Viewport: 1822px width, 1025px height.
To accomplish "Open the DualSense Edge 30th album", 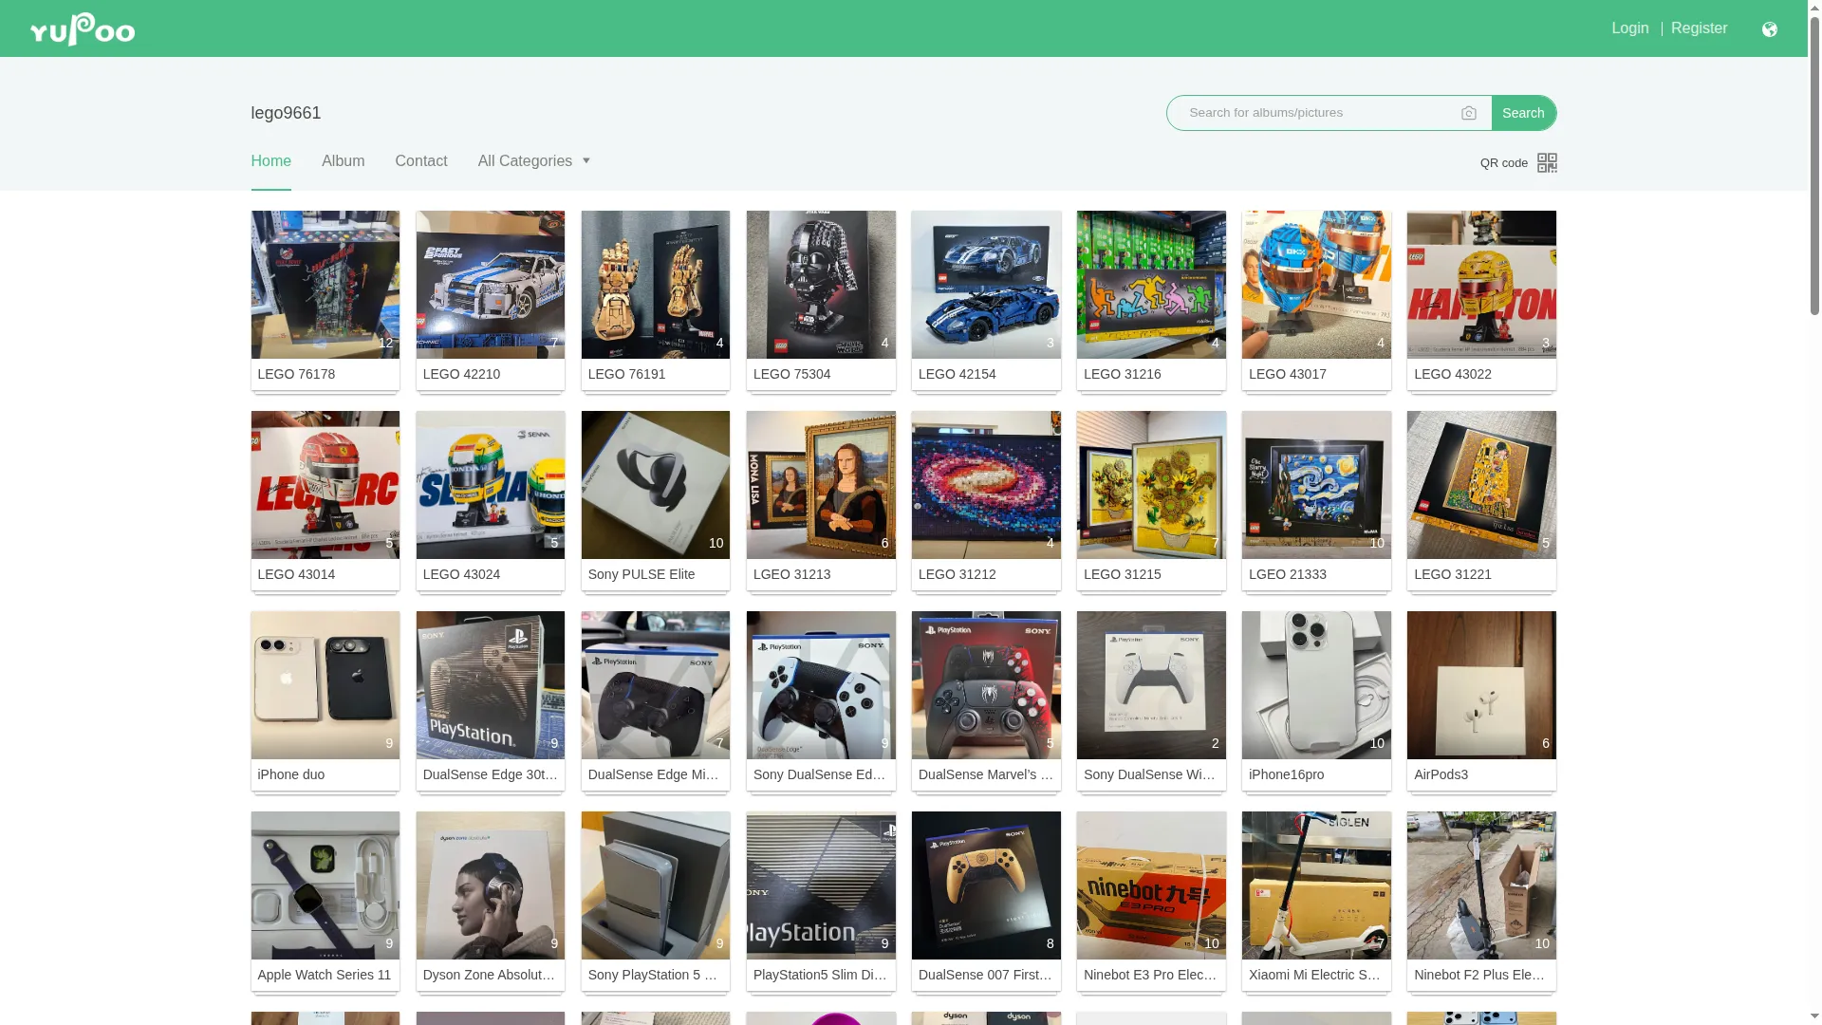I will [x=490, y=685].
